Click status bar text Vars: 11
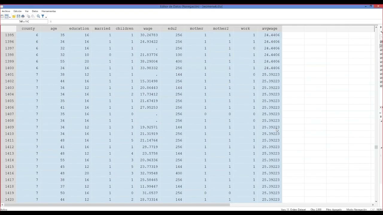The image size is (383, 215). tap(284, 210)
